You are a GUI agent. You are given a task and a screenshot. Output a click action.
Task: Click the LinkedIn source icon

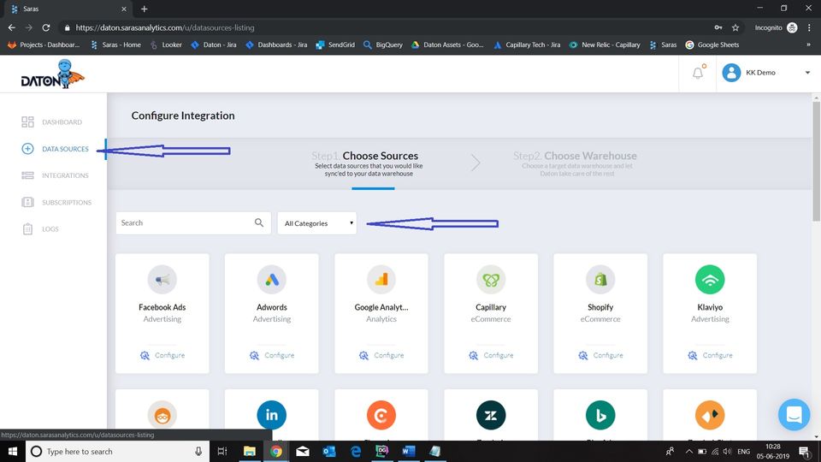pos(272,415)
